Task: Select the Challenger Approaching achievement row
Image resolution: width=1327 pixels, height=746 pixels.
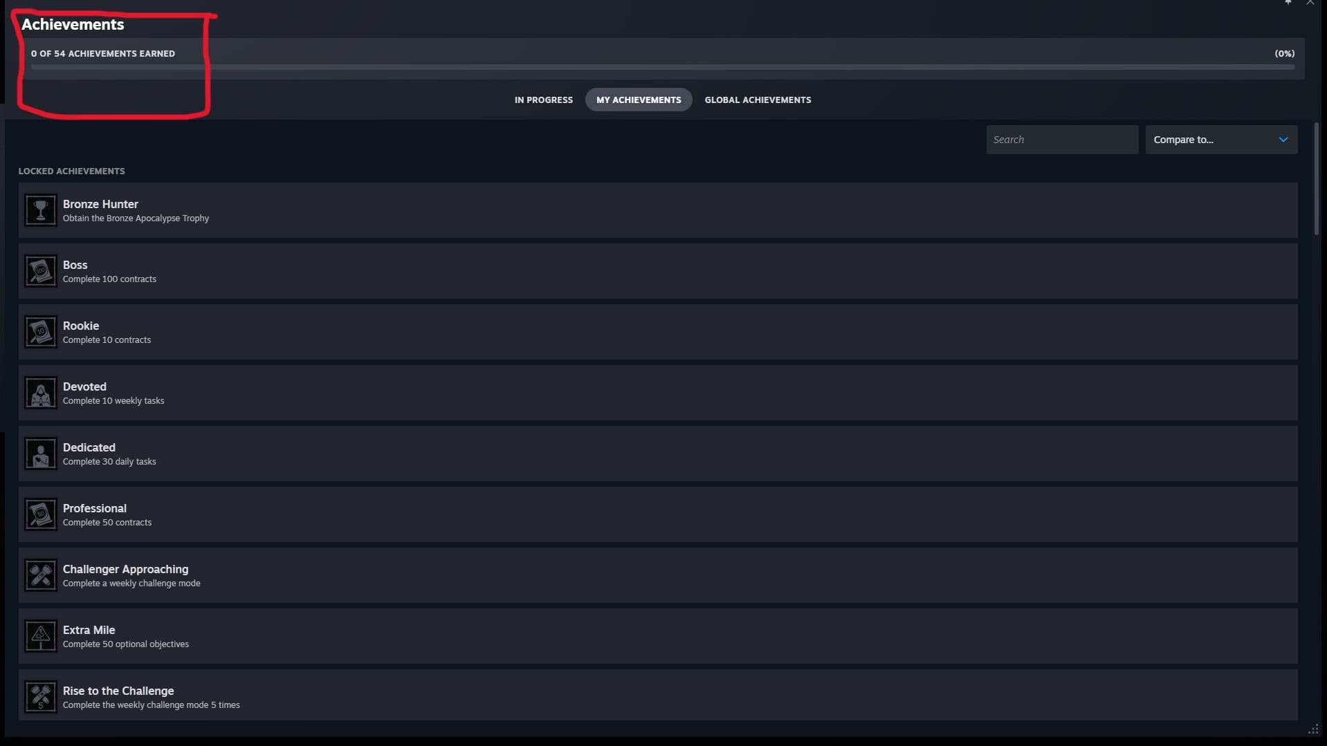Action: pos(657,575)
